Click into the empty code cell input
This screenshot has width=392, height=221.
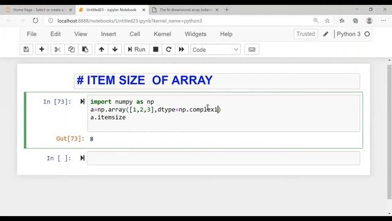coord(224,158)
